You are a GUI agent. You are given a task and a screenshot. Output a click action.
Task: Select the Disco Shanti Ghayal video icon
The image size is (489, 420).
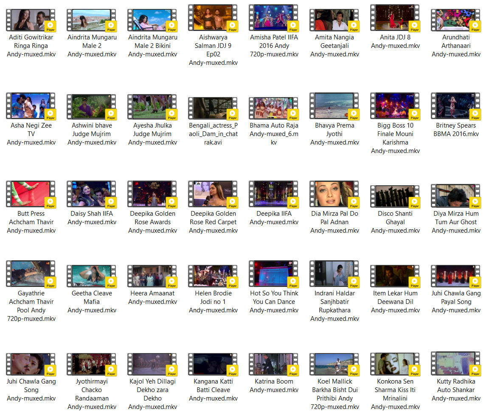pyautogui.click(x=395, y=197)
